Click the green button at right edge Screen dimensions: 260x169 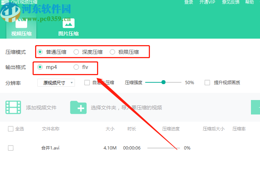[x=255, y=107]
